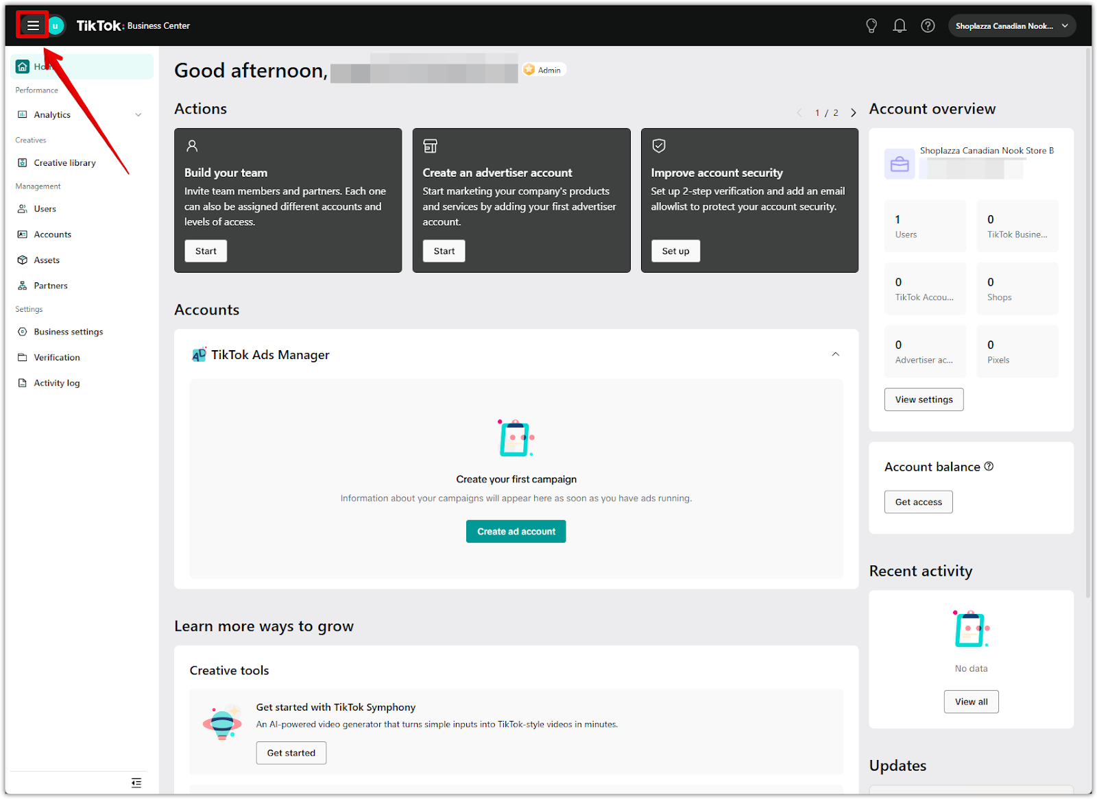The width and height of the screenshot is (1097, 799).
Task: Start Create an advertiser account action
Action: click(444, 251)
